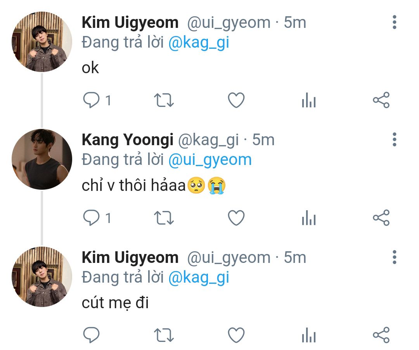
Task: Like the "ok" tweet by Kim Uigyeom
Action: pos(236,101)
